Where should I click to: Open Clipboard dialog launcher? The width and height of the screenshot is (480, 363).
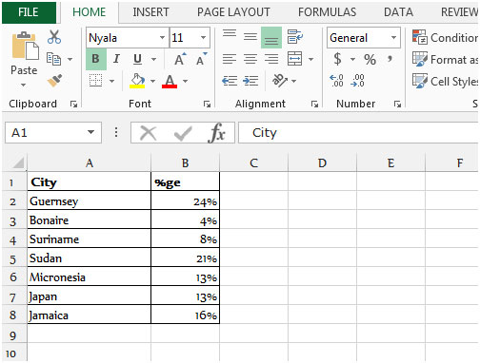pyautogui.click(x=73, y=104)
